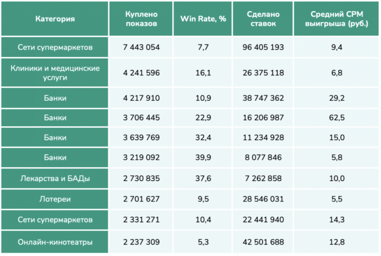This screenshot has height=256, width=381.
Task: Select the Win Rate value 16,1
Action: (x=203, y=73)
